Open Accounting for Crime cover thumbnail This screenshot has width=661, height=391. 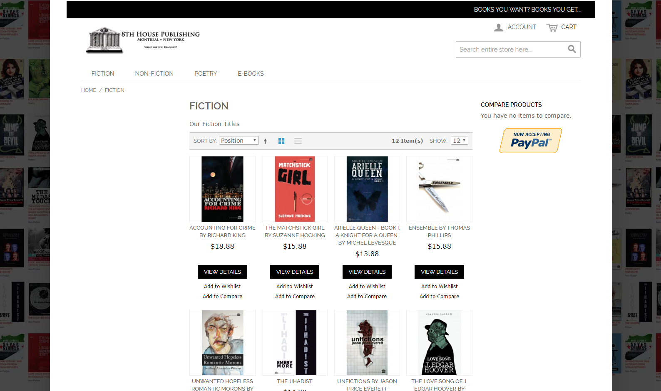tap(222, 189)
